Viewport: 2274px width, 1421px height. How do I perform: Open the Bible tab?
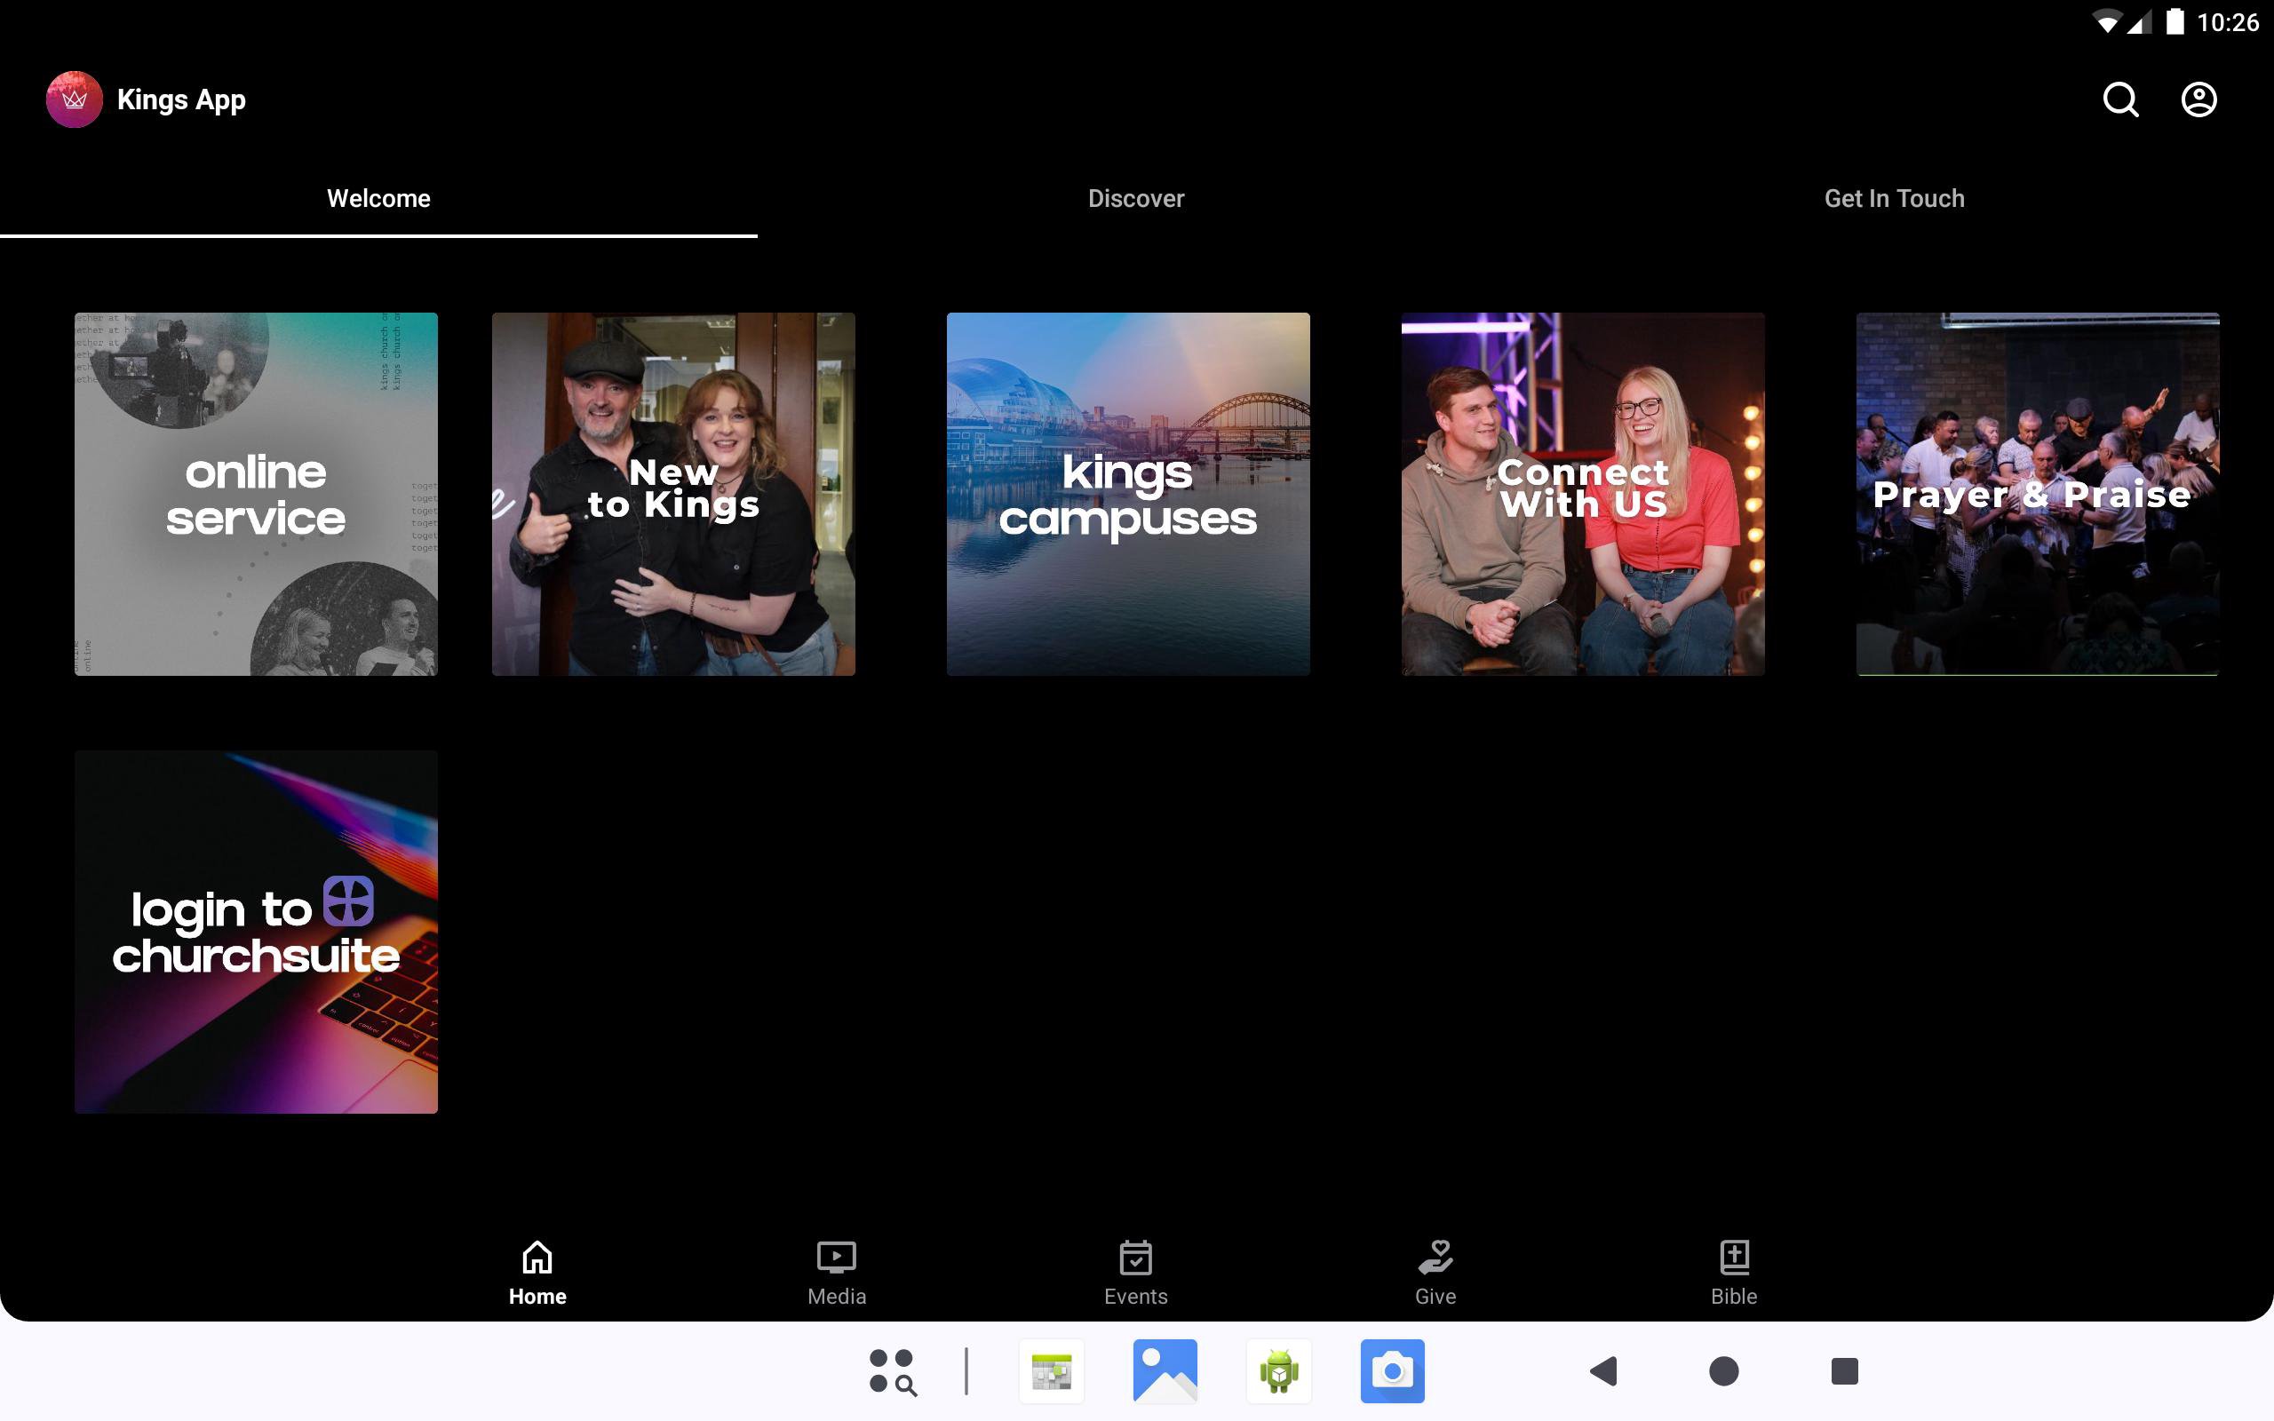pyautogui.click(x=1734, y=1272)
